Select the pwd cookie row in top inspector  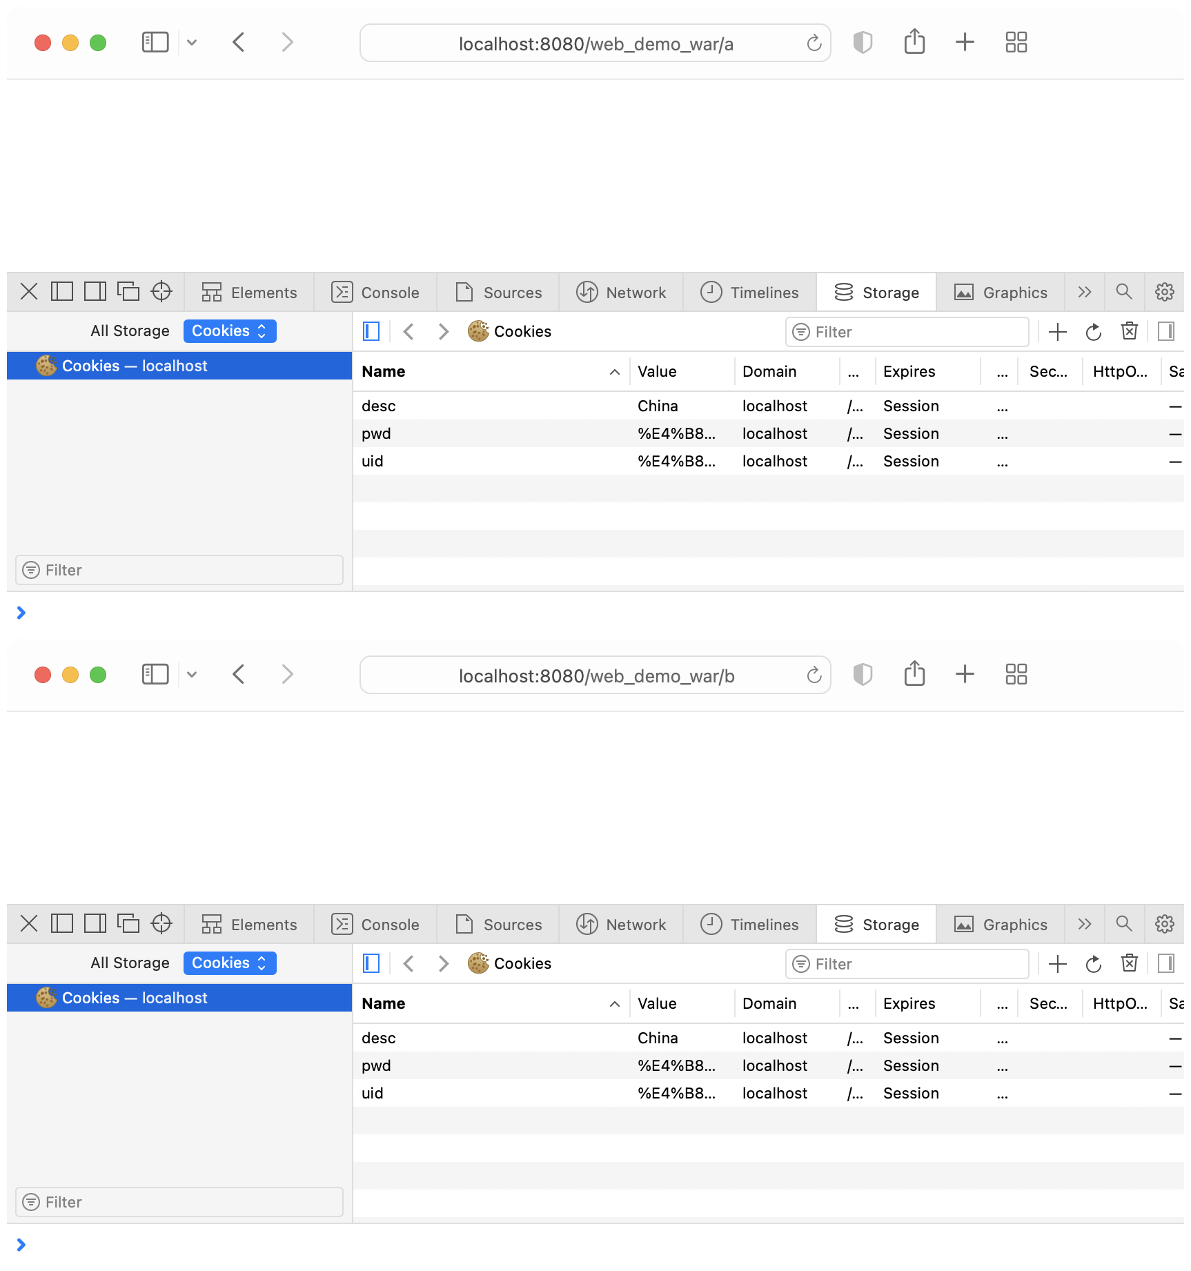(483, 433)
